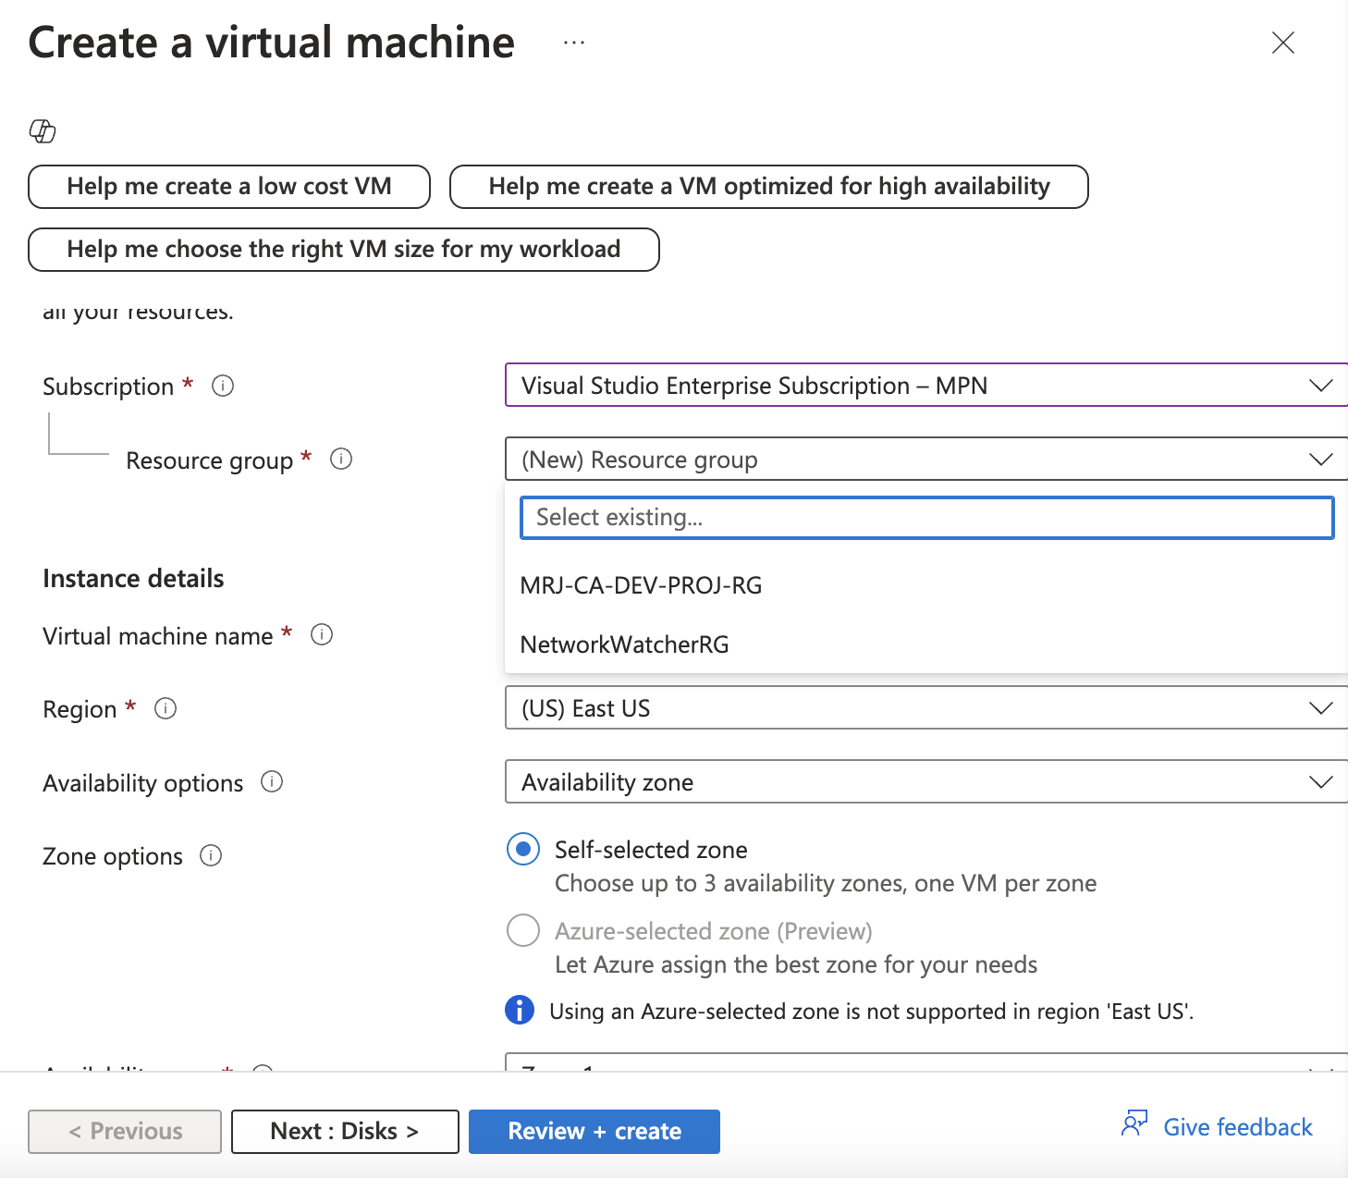Click the East US not supported notice text
Image resolution: width=1348 pixels, height=1178 pixels.
pos(871,1011)
